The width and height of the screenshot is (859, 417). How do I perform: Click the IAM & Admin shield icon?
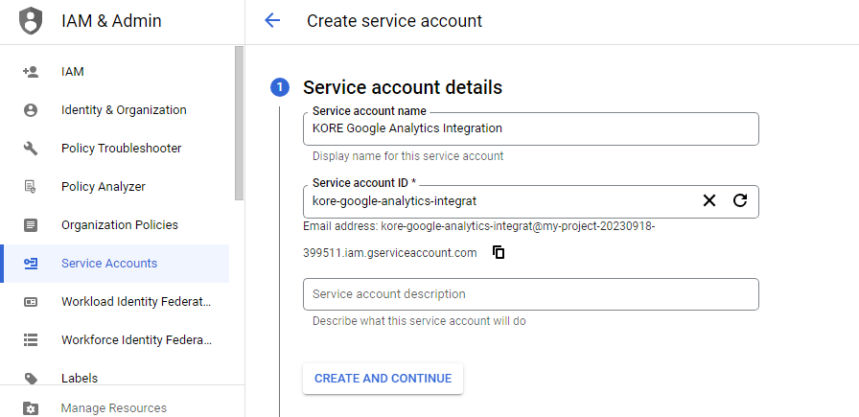(x=31, y=21)
